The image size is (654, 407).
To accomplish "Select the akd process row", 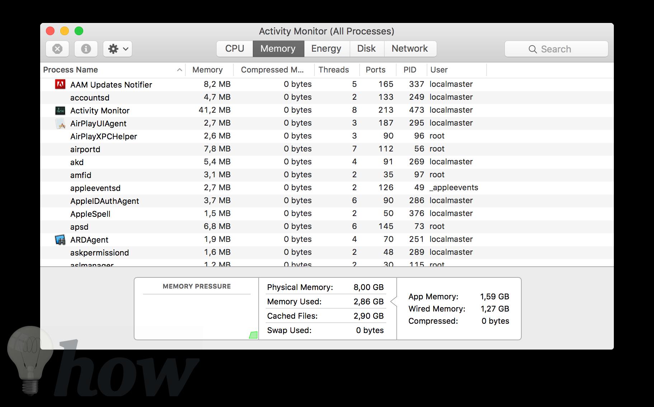I will click(327, 162).
